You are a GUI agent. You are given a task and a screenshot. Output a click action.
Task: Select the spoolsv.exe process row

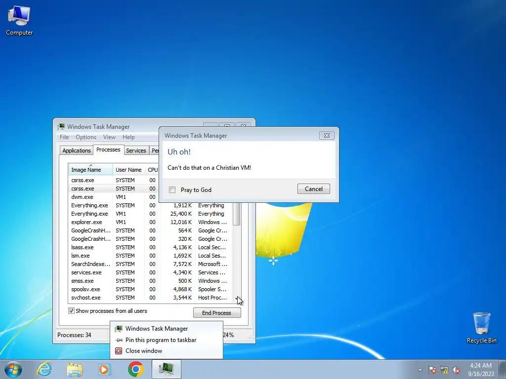pyautogui.click(x=150, y=289)
